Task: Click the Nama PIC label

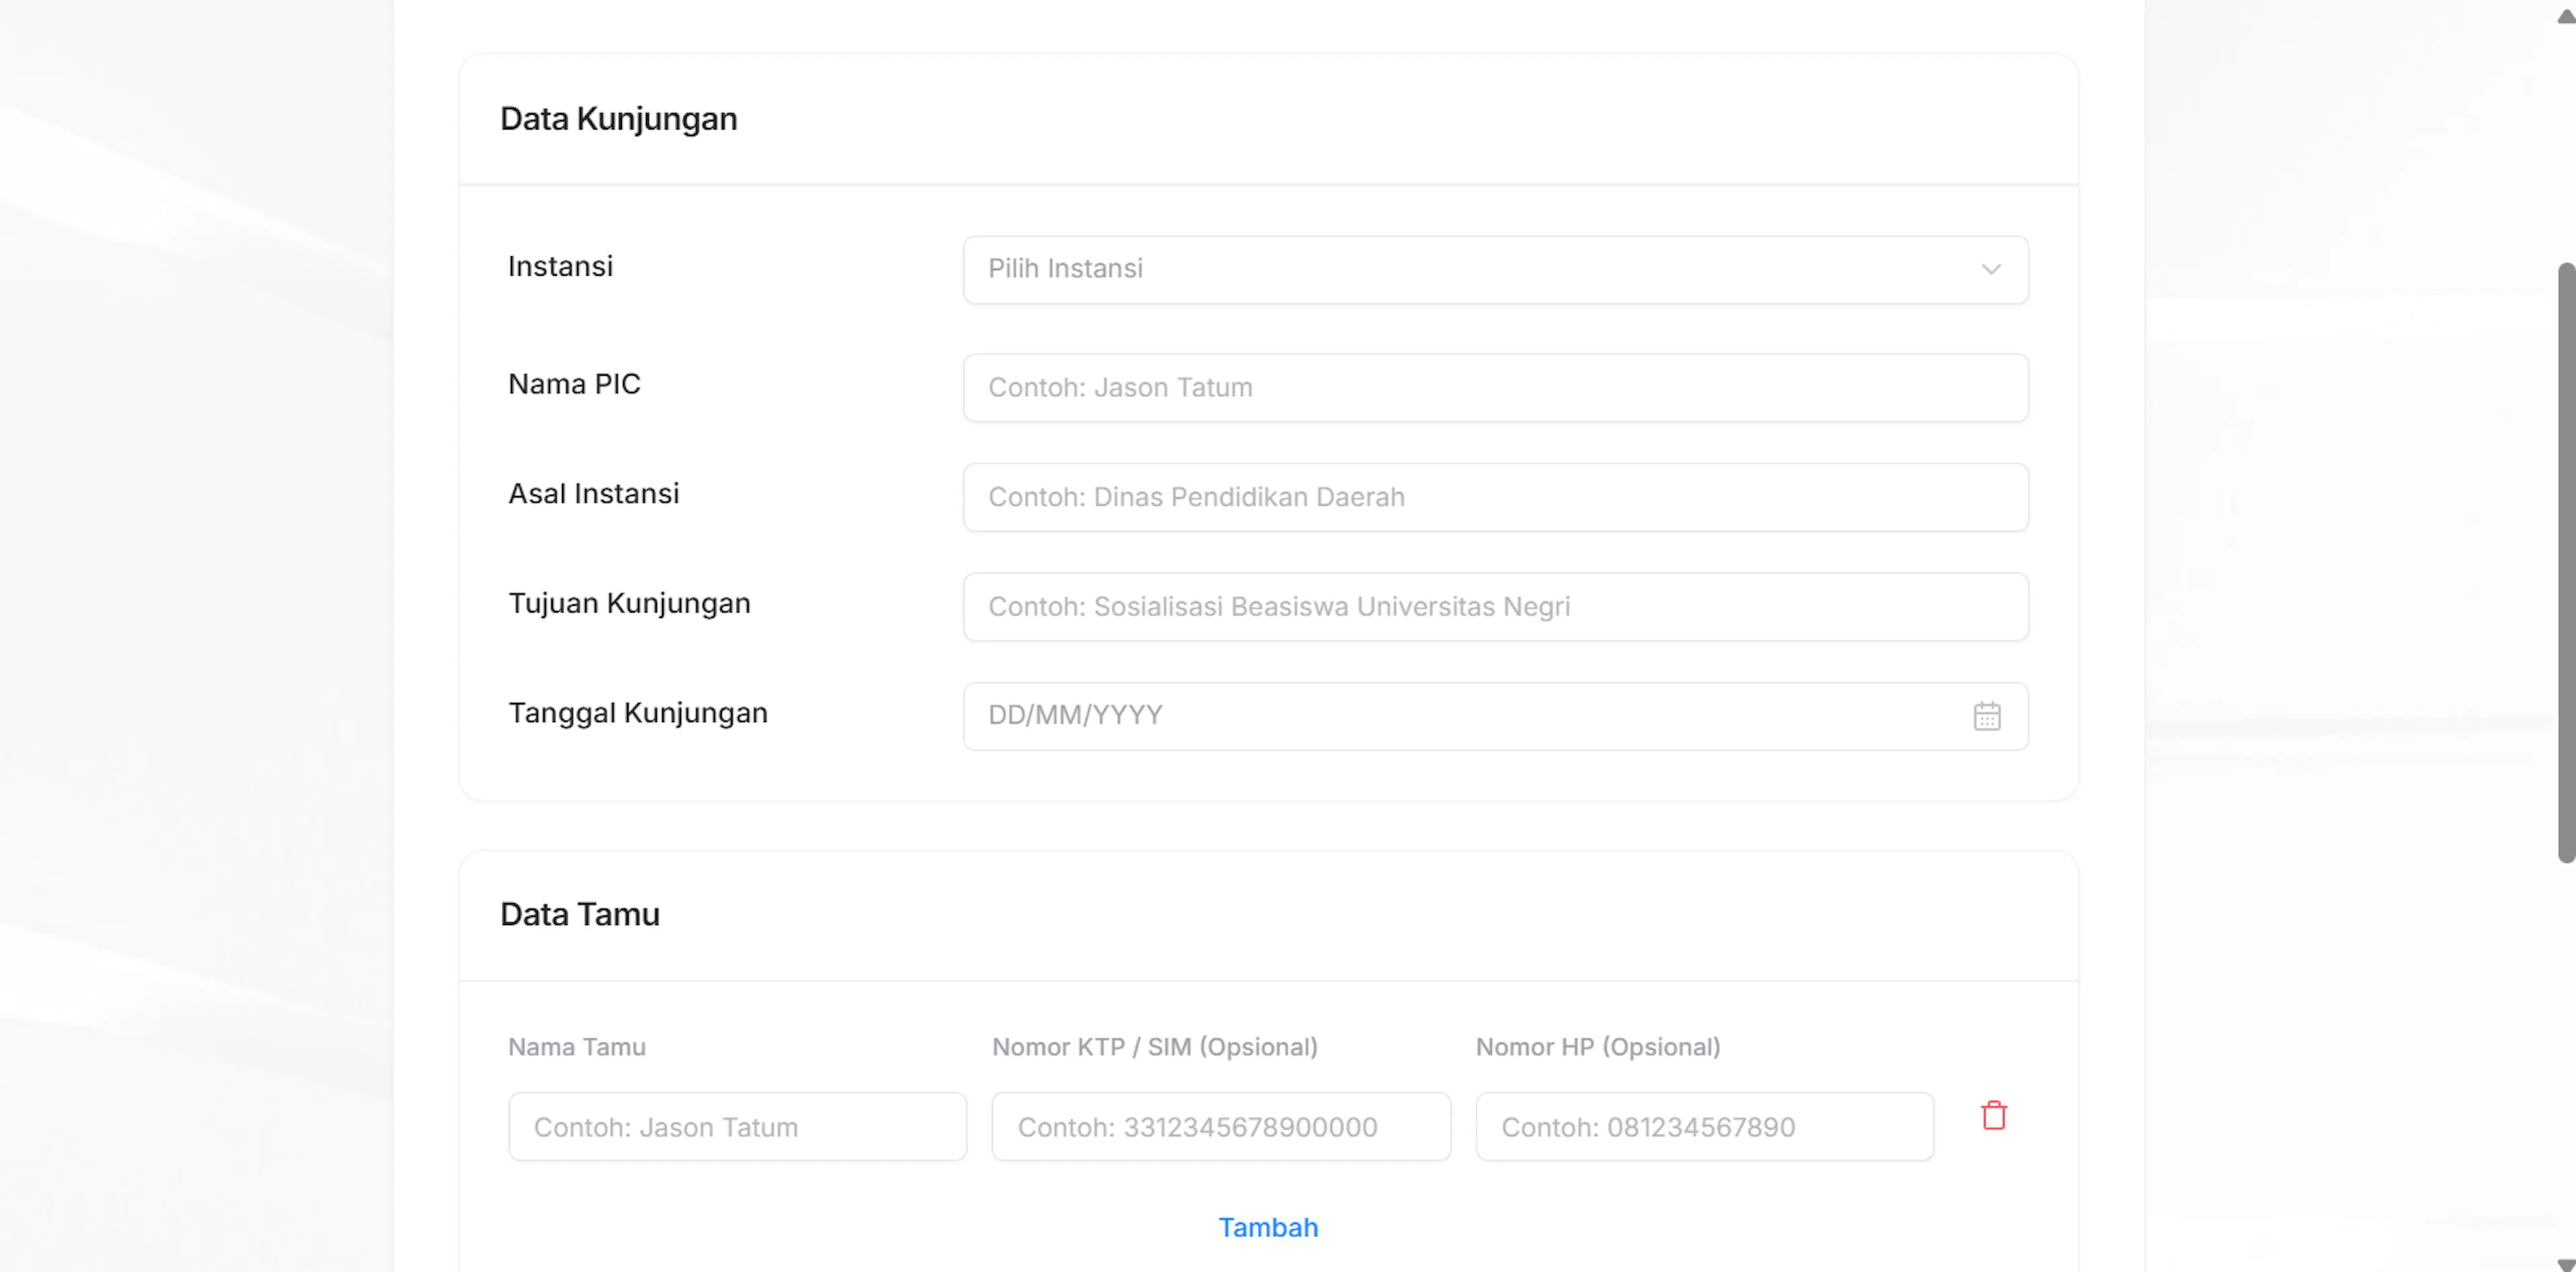Action: (574, 384)
